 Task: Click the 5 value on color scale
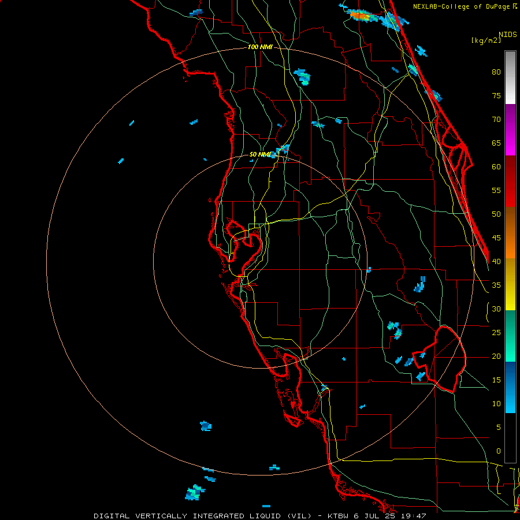498,428
